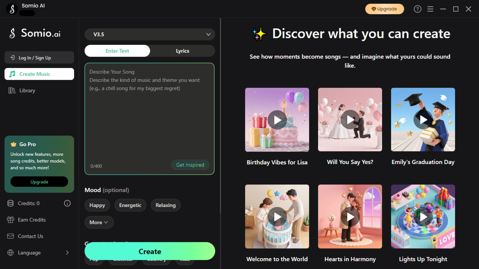Click the Go Pro crown icon
The height and width of the screenshot is (269, 479).
13,144
